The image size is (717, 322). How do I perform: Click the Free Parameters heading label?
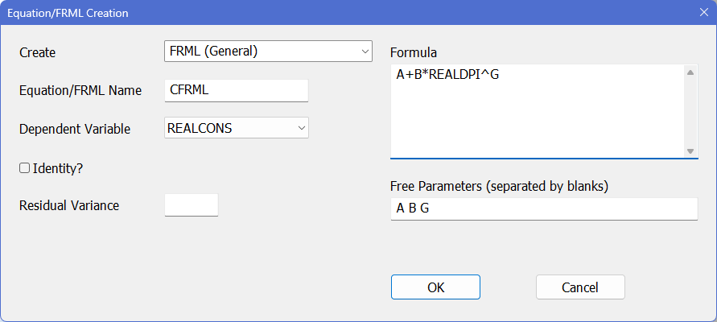[x=499, y=186]
